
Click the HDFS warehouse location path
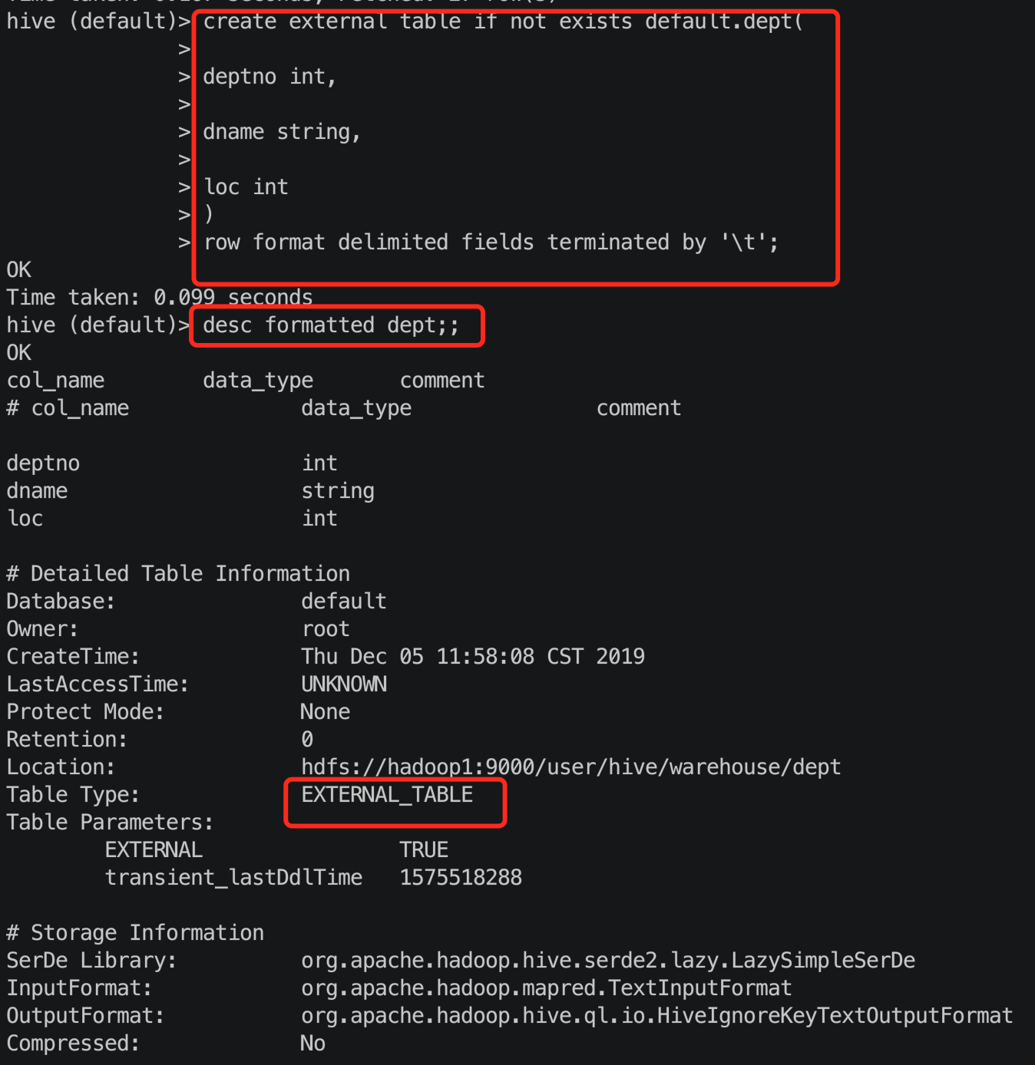pyautogui.click(x=570, y=767)
